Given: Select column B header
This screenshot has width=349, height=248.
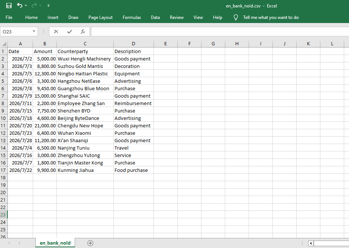Looking at the screenshot, I should (45, 43).
